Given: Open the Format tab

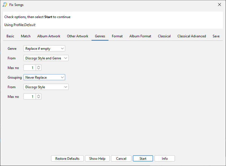Looking at the screenshot, I should (117, 36).
